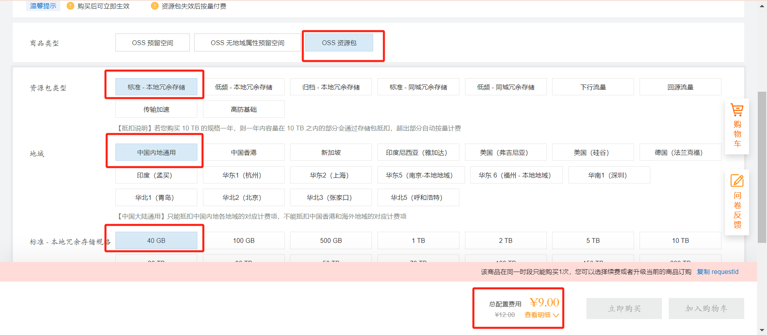Pick 华北3（张家口）region
This screenshot has height=335, width=767.
pyautogui.click(x=331, y=197)
